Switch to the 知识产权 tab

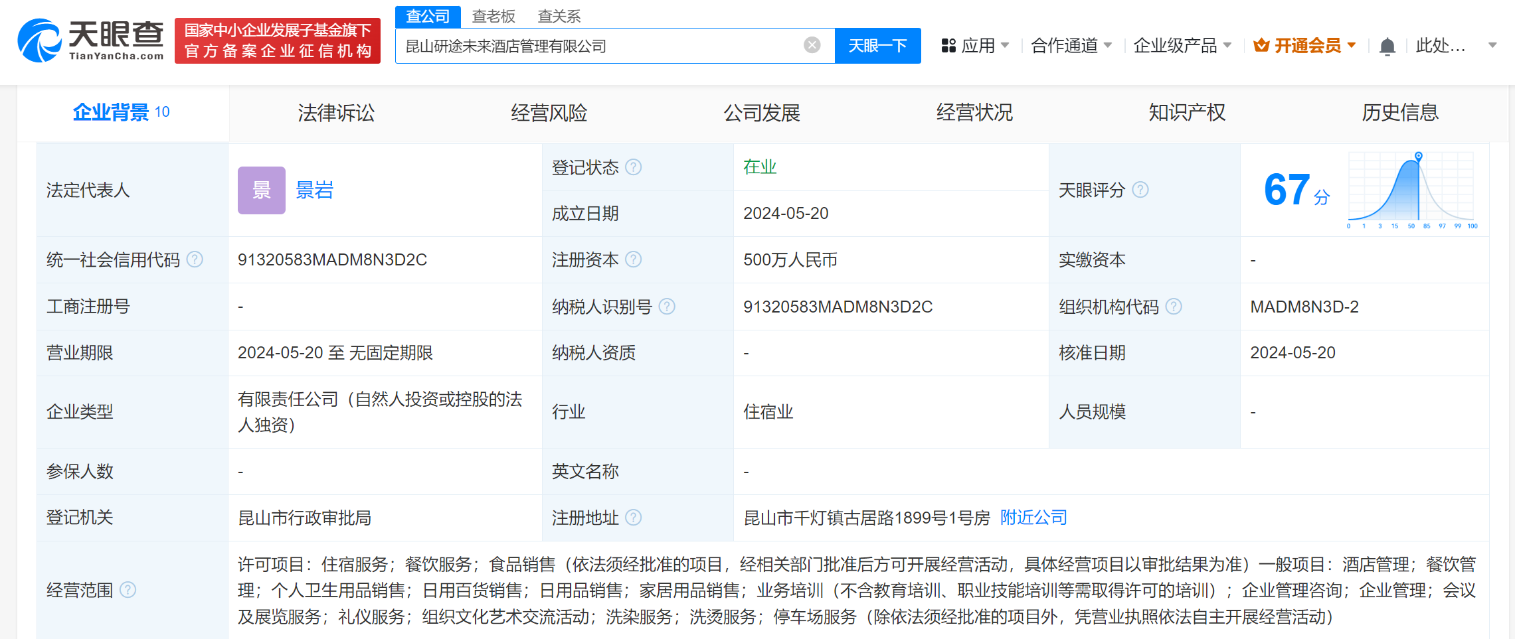coord(1187,113)
